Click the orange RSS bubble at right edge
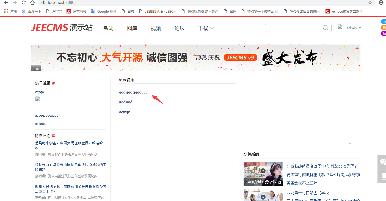 click(x=383, y=27)
